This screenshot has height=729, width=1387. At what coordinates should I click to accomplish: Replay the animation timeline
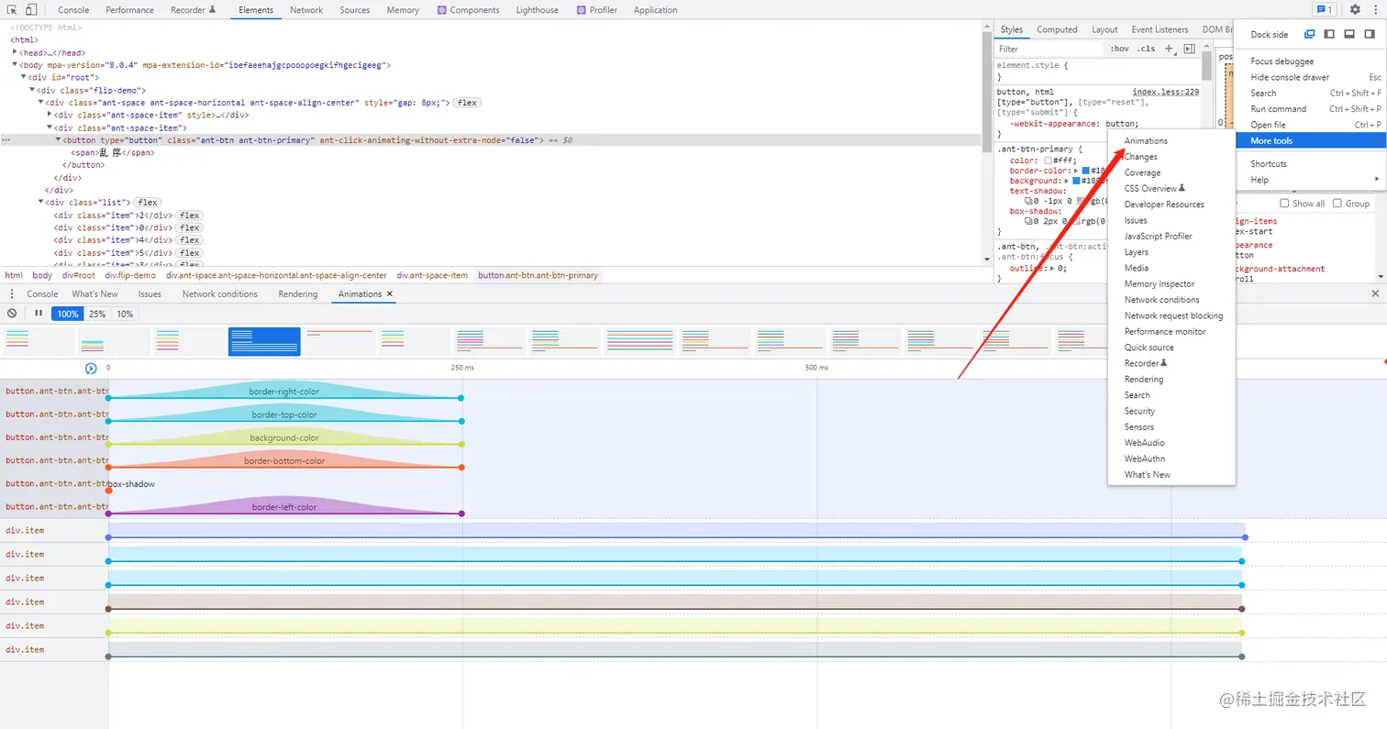91,369
